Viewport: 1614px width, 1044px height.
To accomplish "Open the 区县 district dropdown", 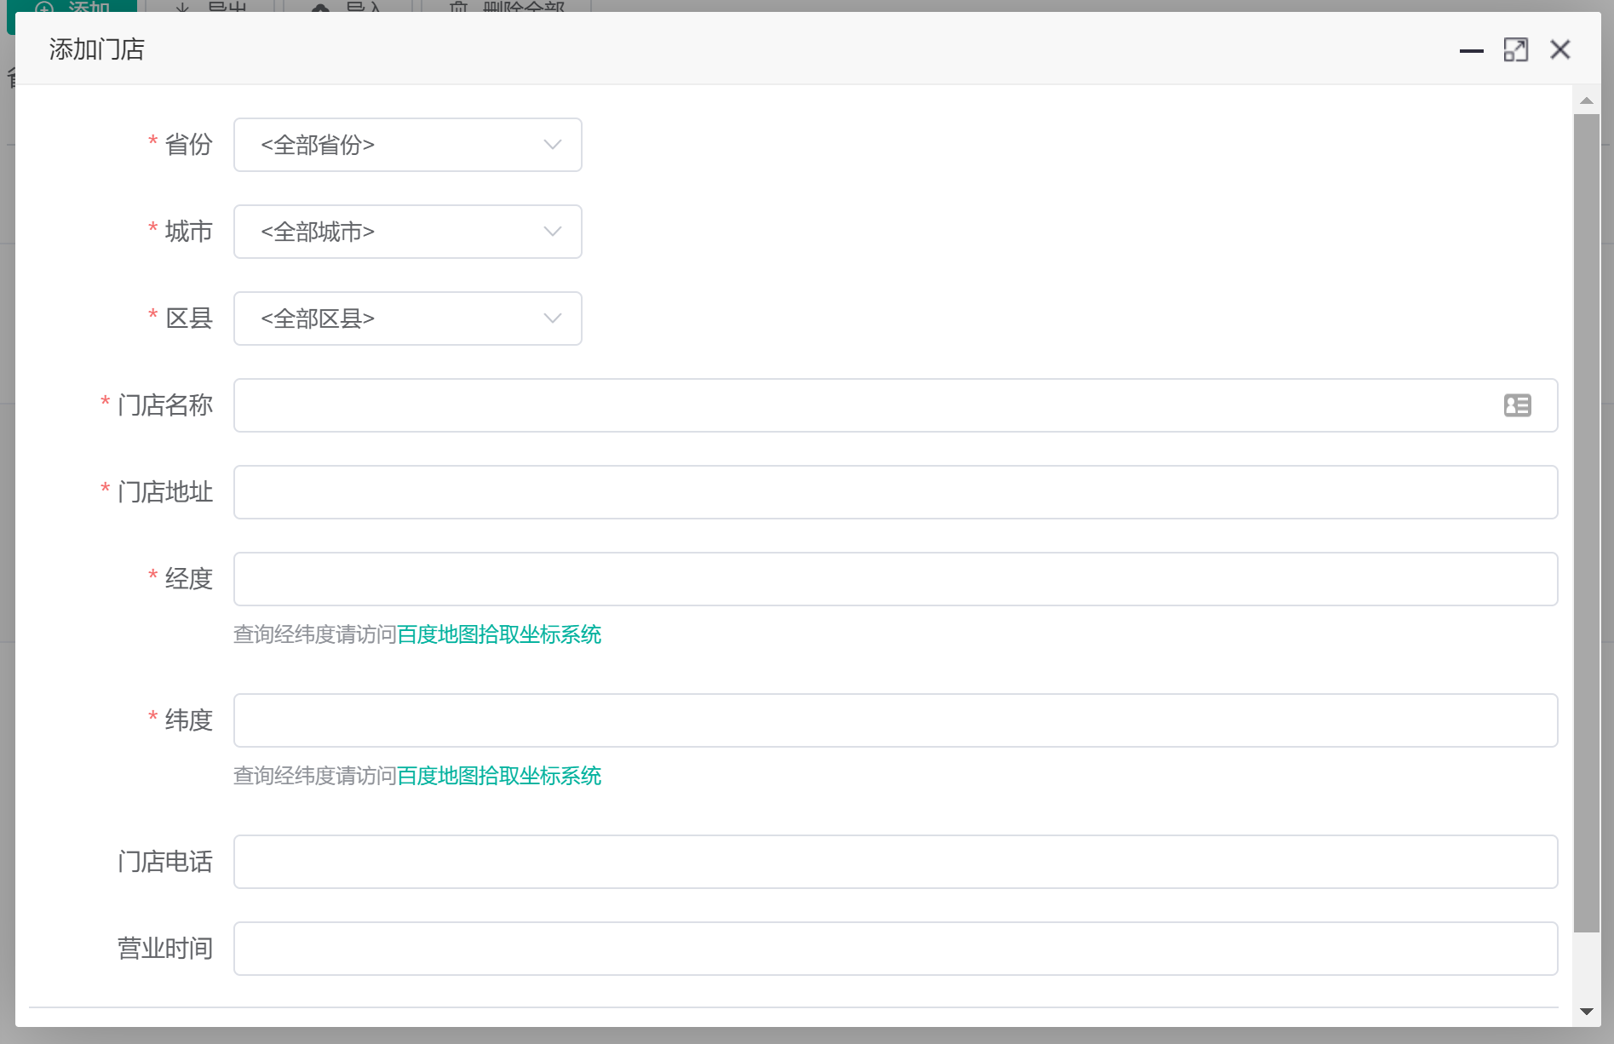I will pyautogui.click(x=407, y=318).
